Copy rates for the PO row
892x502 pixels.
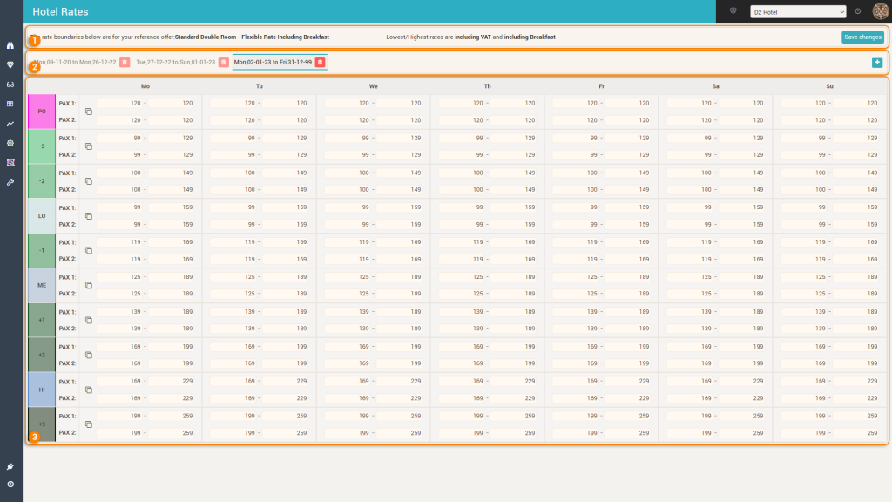click(89, 112)
